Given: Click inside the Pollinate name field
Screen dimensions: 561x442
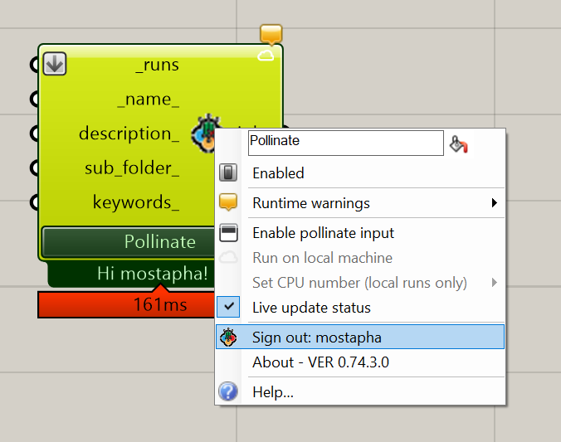Looking at the screenshot, I should tap(345, 143).
